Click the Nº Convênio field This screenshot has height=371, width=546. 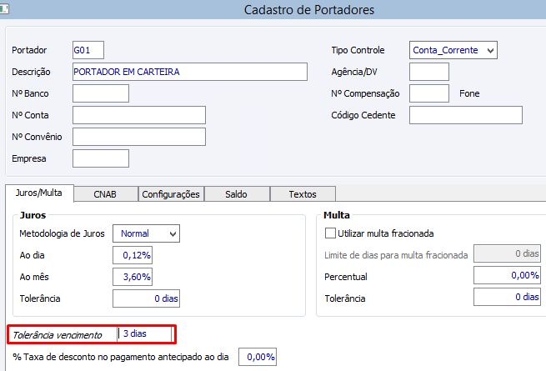point(139,137)
